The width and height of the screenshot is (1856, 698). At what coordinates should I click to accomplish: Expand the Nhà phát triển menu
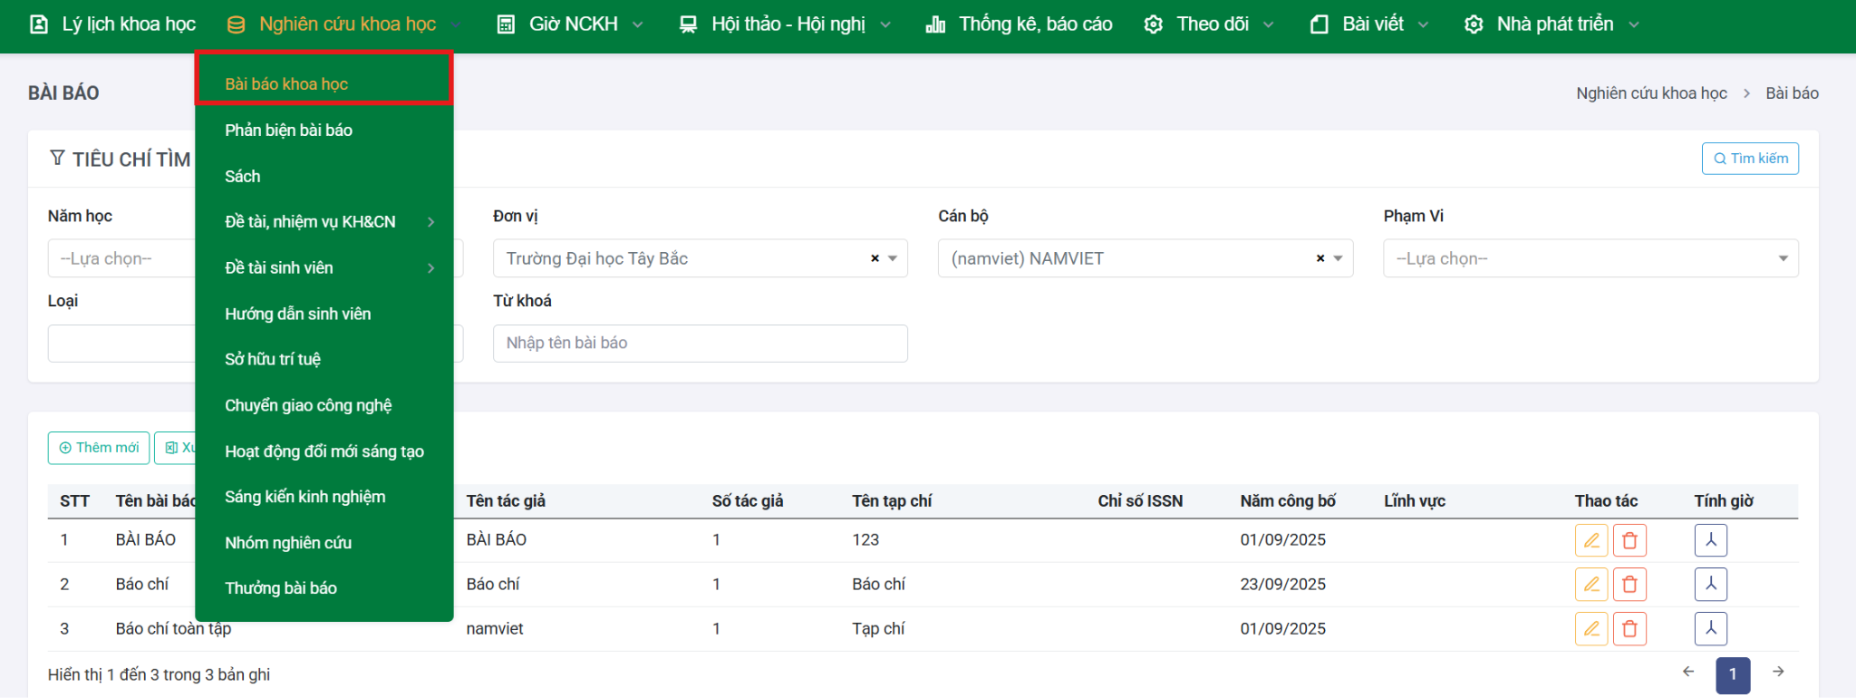point(1551,24)
